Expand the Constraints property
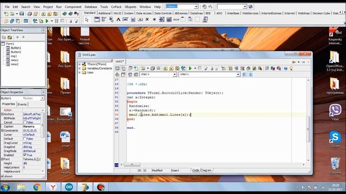 click(x=2, y=130)
